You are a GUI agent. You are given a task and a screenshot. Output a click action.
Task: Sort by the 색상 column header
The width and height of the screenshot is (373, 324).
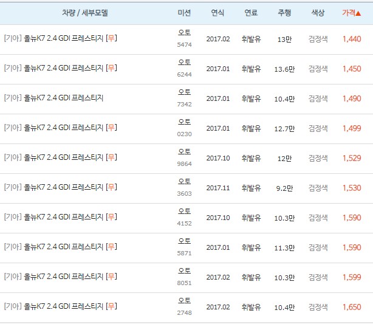pos(318,13)
